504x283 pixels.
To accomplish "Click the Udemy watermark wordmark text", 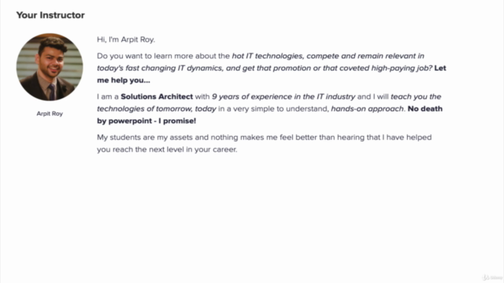I will click(x=495, y=277).
